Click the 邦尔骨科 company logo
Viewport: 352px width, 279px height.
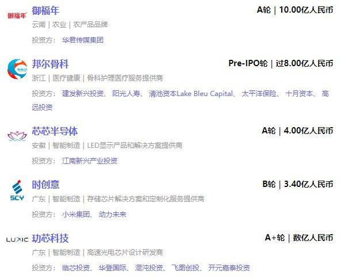click(x=17, y=69)
